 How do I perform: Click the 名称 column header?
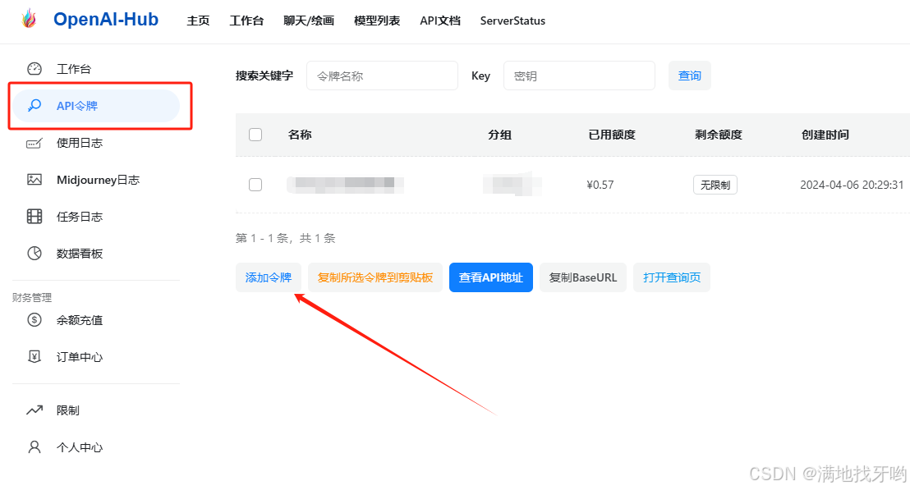click(300, 135)
